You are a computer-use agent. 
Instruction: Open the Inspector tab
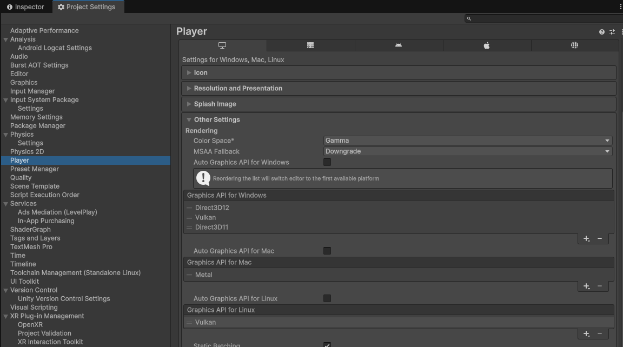pos(26,6)
